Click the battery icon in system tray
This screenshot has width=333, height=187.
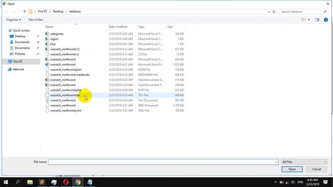tap(281, 182)
